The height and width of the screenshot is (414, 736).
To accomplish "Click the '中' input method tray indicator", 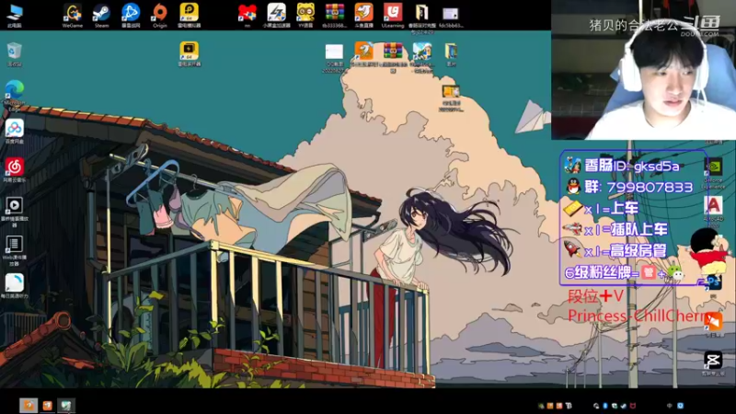I will pyautogui.click(x=670, y=406).
